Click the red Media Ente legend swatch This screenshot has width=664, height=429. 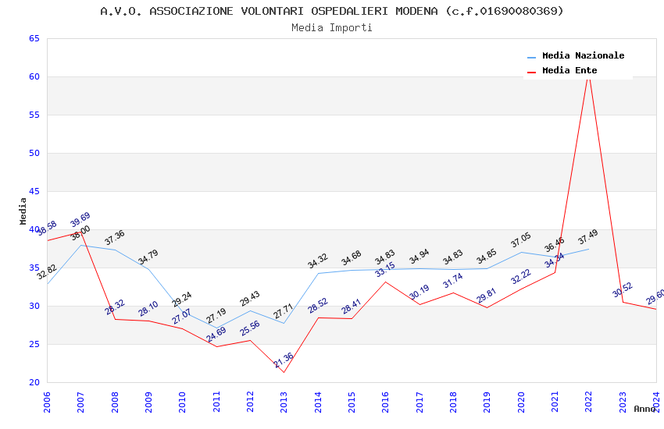pyautogui.click(x=531, y=72)
